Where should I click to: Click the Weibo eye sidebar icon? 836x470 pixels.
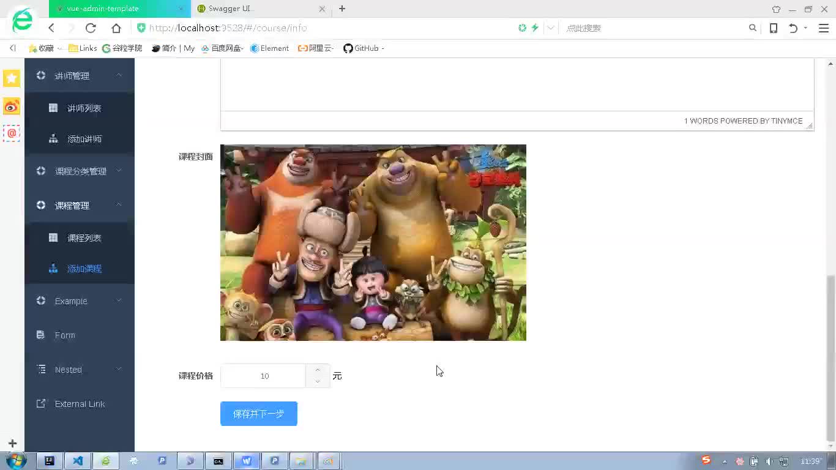click(12, 107)
